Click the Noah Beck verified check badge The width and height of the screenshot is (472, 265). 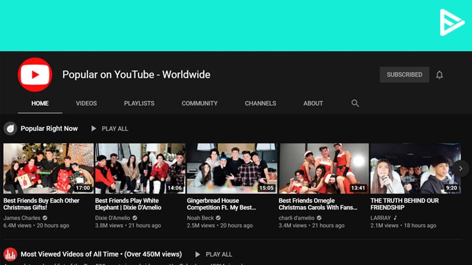pyautogui.click(x=218, y=218)
